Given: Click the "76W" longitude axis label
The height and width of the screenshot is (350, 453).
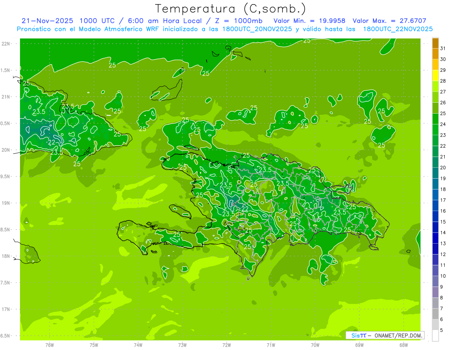Looking at the screenshot, I should [49, 345].
